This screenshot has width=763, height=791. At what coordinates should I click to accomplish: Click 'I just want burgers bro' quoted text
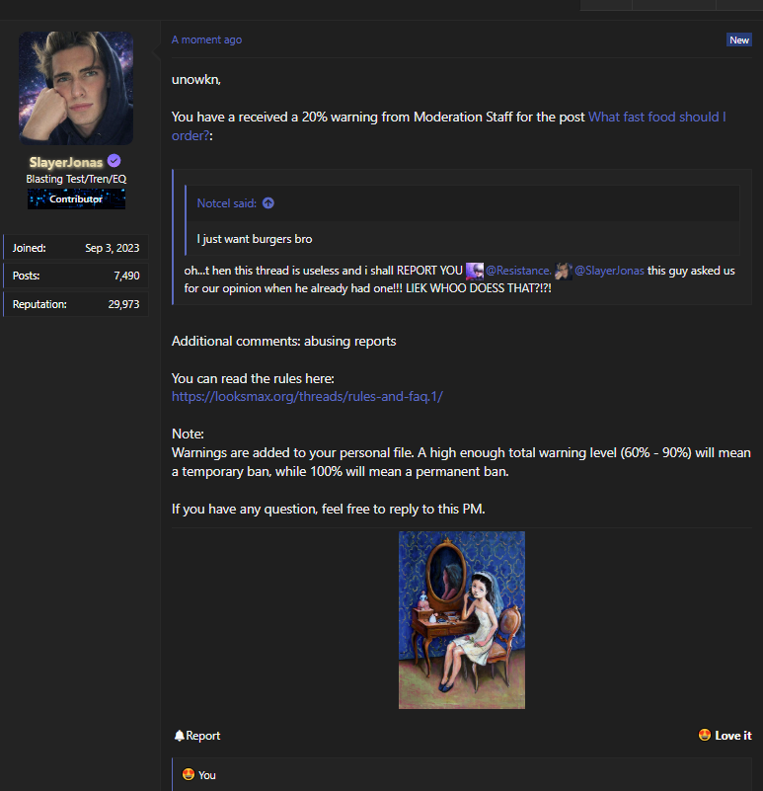click(255, 239)
